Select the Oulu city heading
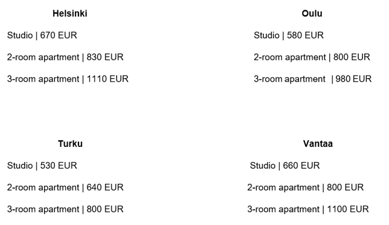 [312, 13]
